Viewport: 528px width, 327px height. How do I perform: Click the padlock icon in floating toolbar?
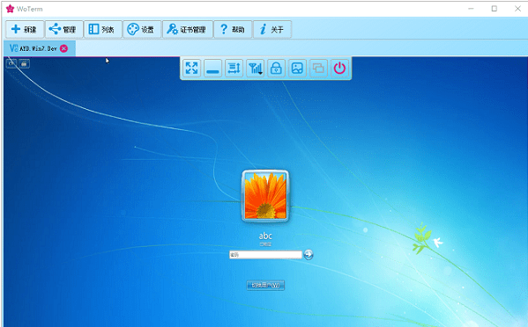tap(276, 69)
